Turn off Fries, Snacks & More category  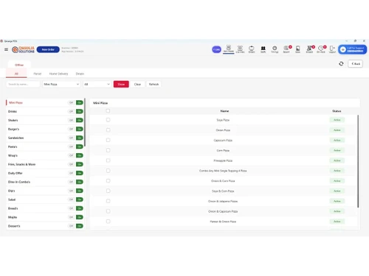point(71,164)
